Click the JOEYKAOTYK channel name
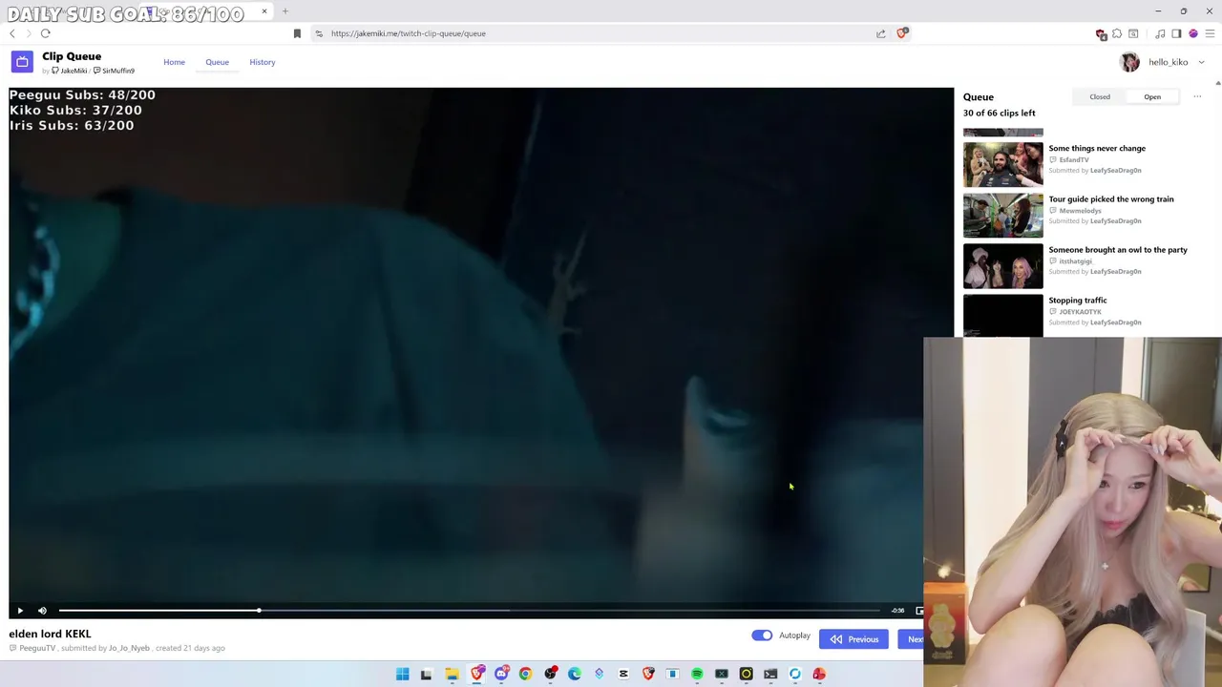 1080,311
